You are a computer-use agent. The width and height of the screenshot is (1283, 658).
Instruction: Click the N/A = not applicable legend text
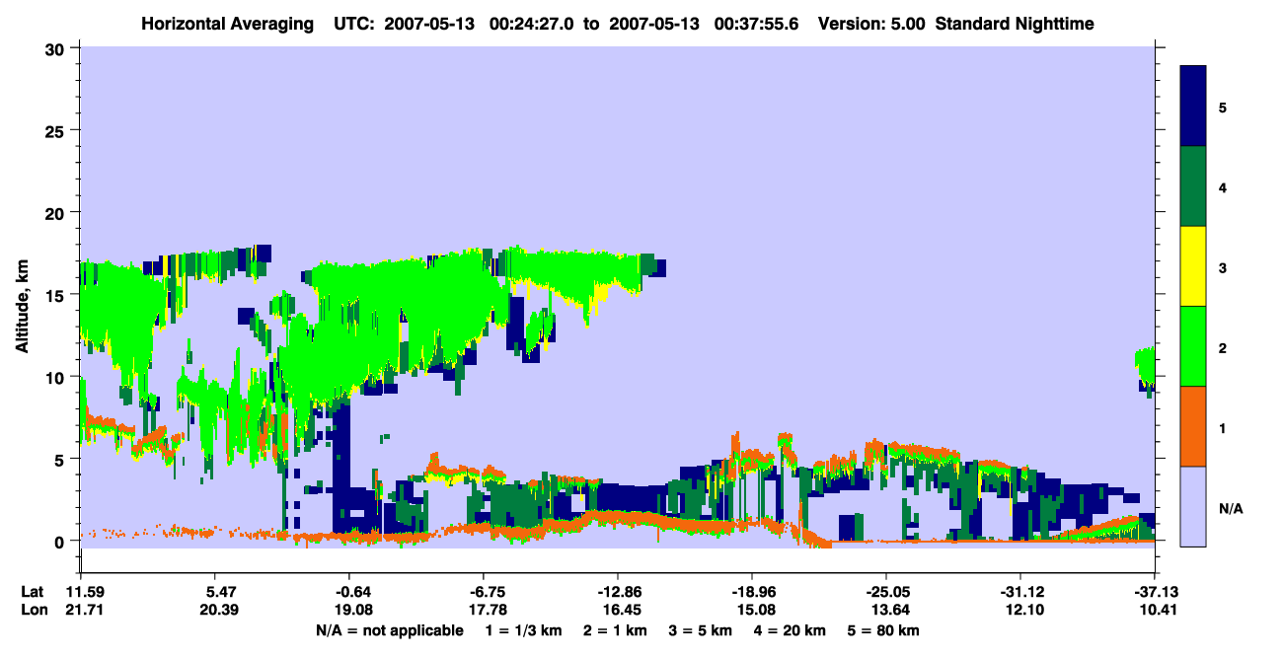point(389,630)
